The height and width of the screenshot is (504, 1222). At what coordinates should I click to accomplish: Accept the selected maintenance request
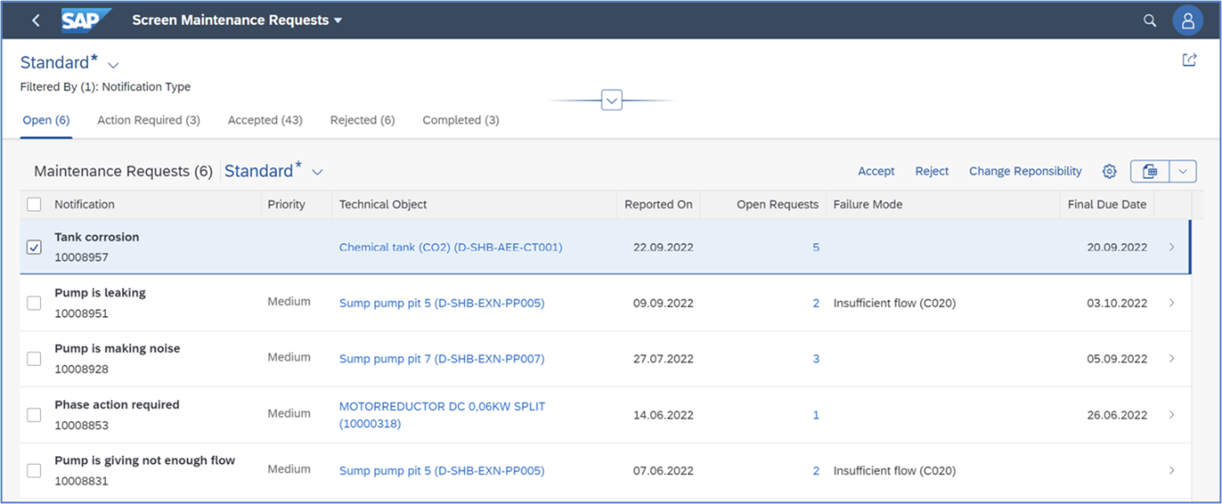pyautogui.click(x=876, y=171)
